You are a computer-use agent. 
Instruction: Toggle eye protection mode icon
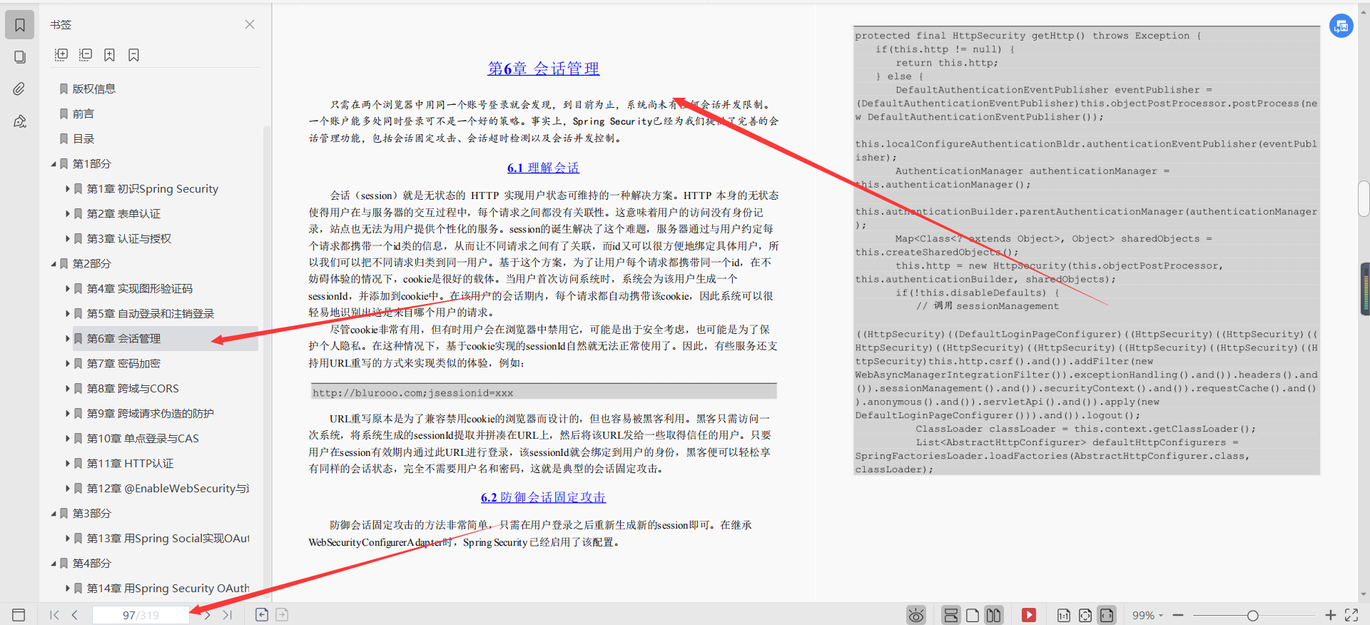(x=916, y=615)
